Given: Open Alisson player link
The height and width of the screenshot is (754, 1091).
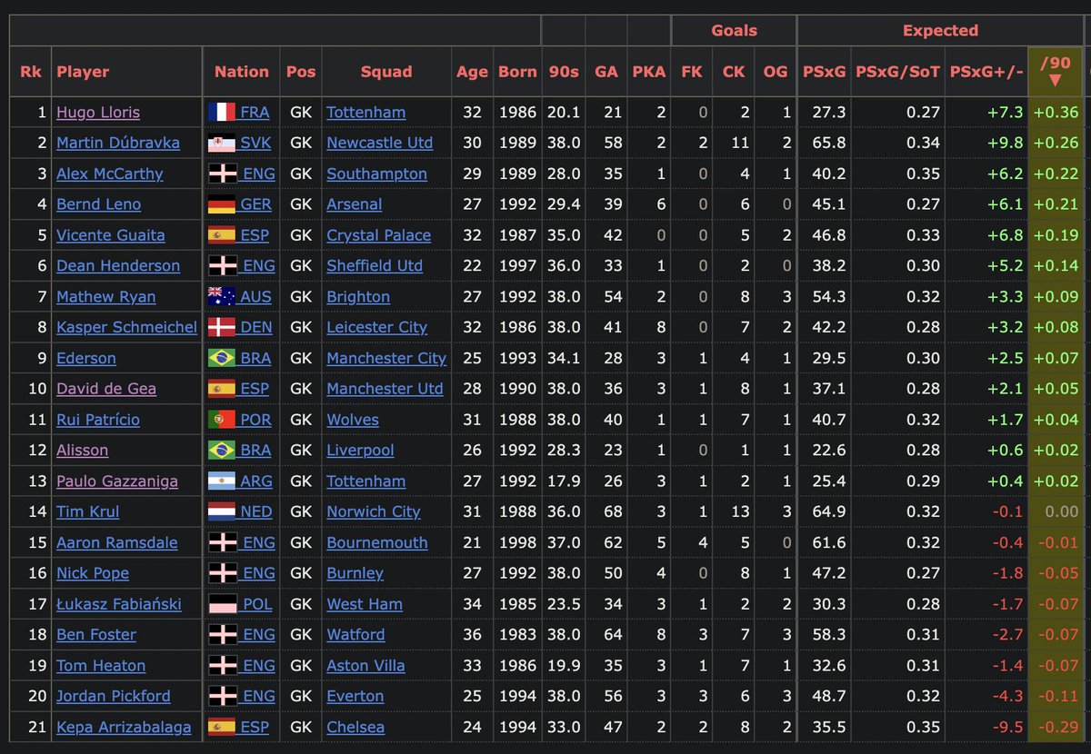Looking at the screenshot, I should pyautogui.click(x=82, y=451).
